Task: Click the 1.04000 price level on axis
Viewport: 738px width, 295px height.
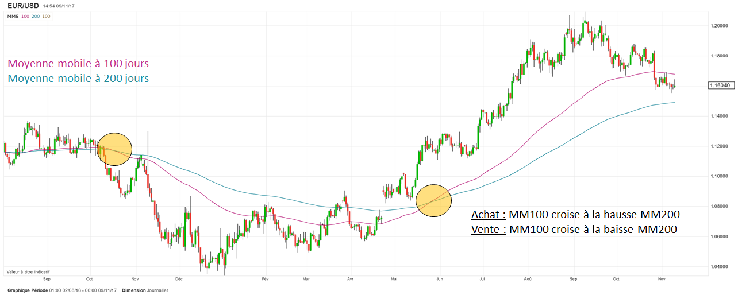Action: (x=720, y=267)
